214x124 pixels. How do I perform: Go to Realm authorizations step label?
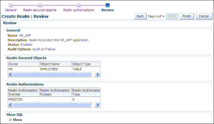pos(78,10)
